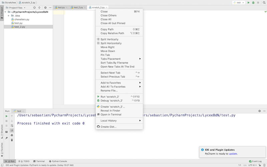Toggle soft-wrap in Run console
This screenshot has height=167, width=267.
click(12, 126)
